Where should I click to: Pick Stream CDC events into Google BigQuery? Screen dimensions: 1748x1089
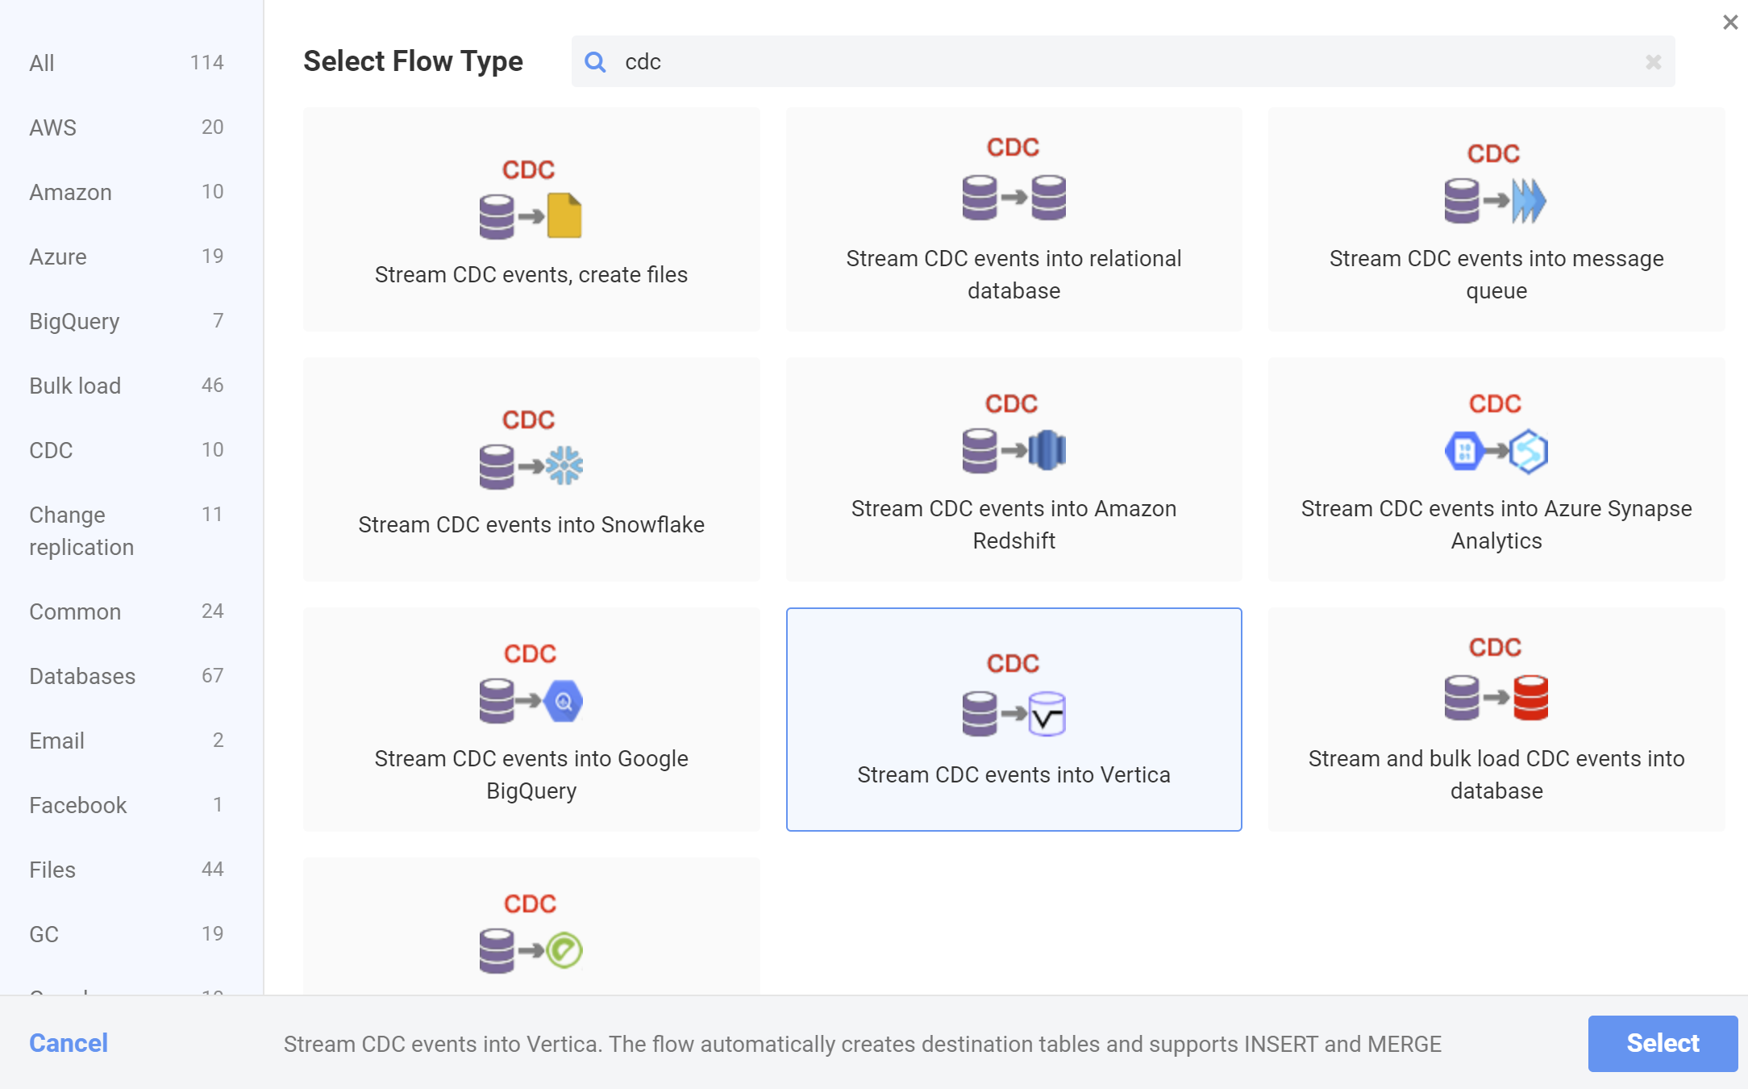pyautogui.click(x=531, y=720)
